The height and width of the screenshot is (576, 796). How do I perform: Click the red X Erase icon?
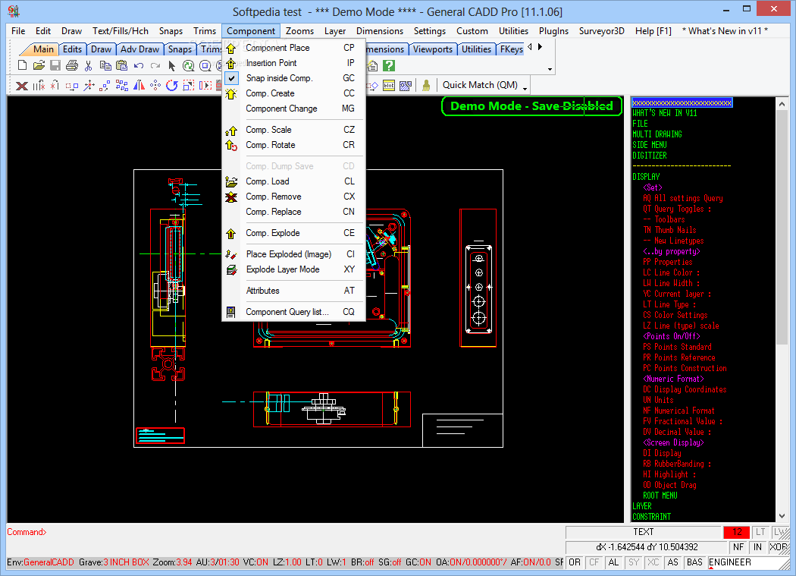[22, 86]
